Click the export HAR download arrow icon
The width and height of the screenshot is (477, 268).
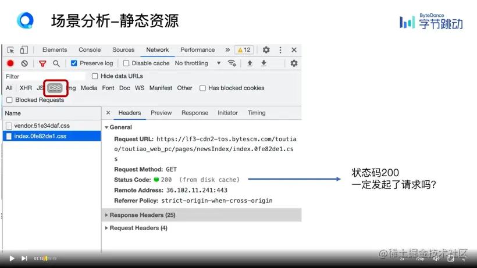click(x=264, y=63)
